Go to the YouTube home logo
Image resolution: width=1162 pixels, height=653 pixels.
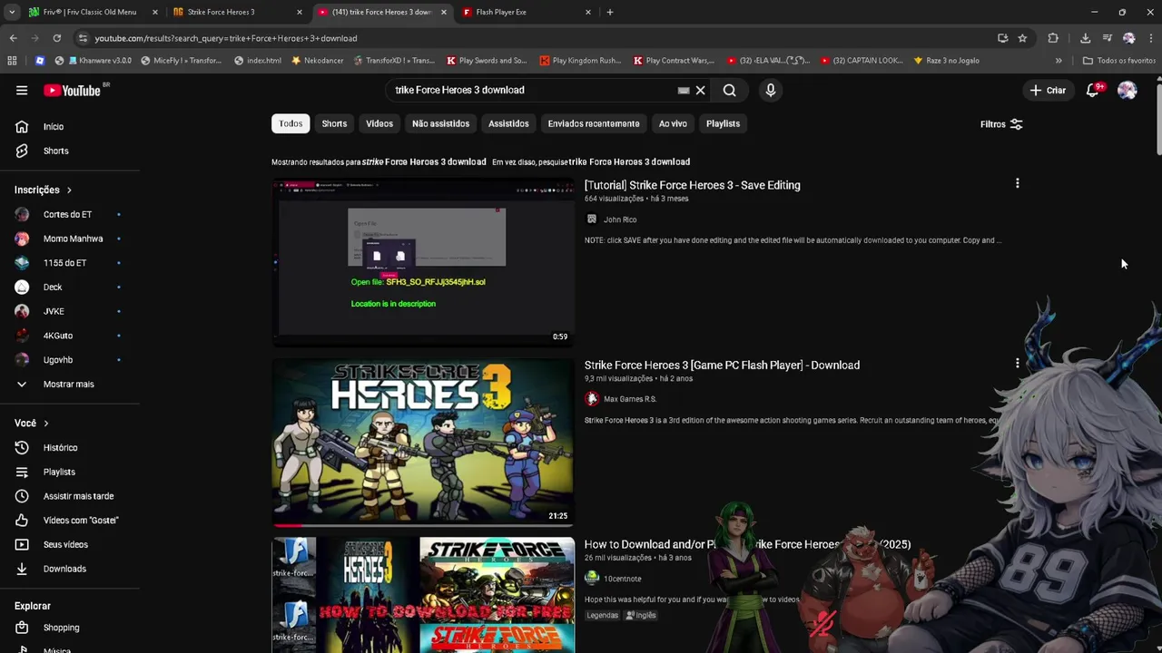click(72, 90)
